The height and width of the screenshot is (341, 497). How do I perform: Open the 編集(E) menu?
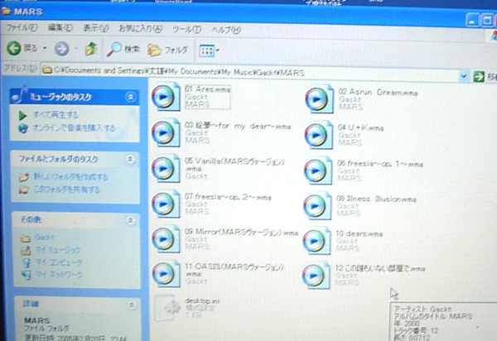tap(60, 28)
